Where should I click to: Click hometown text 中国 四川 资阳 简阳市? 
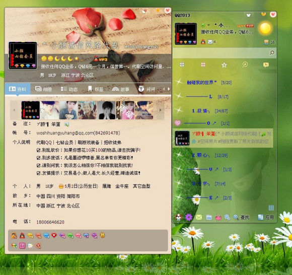(58, 196)
